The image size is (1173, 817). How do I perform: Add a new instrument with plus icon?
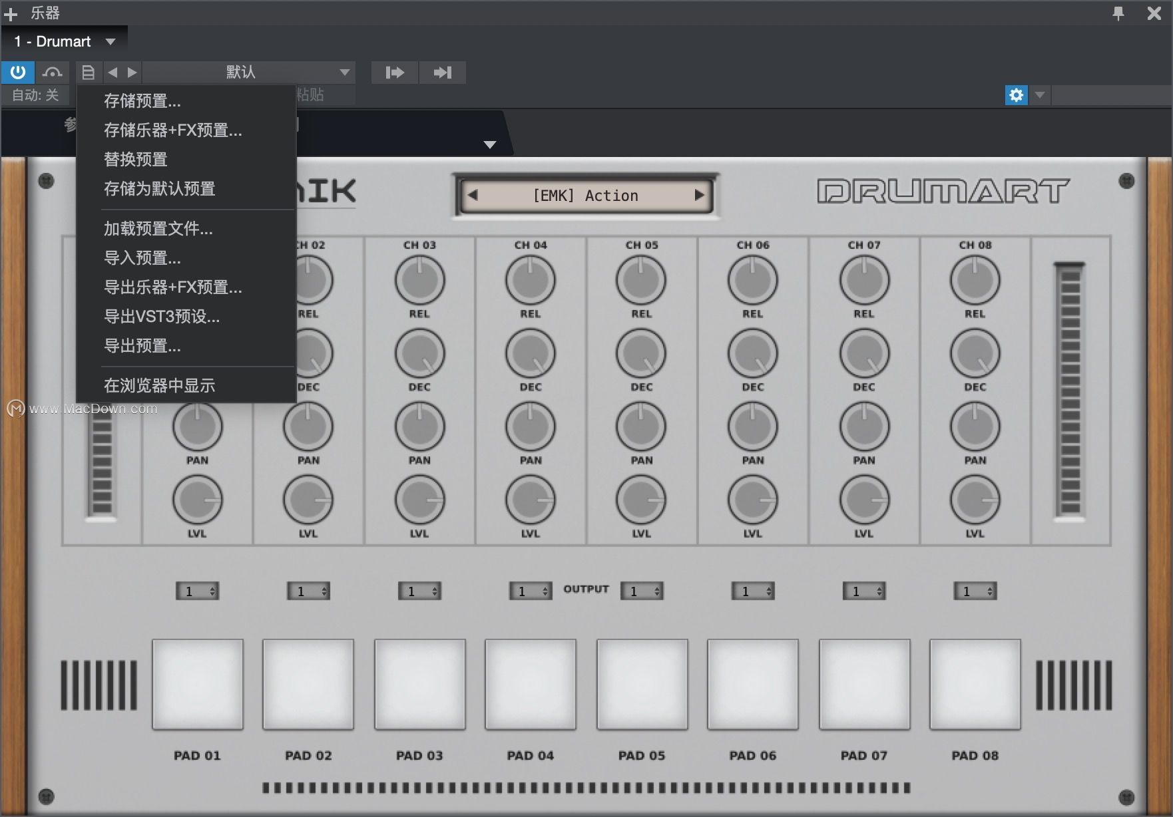11,13
